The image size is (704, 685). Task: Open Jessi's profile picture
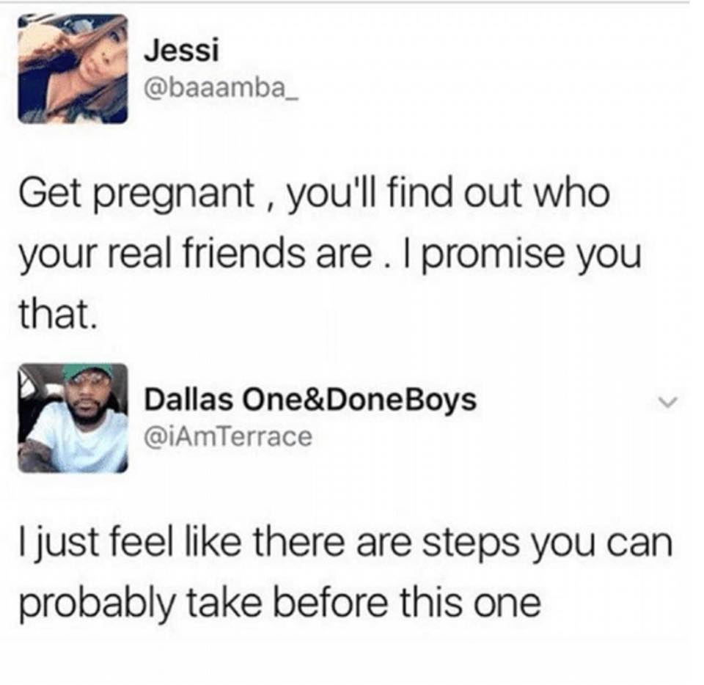point(73,70)
